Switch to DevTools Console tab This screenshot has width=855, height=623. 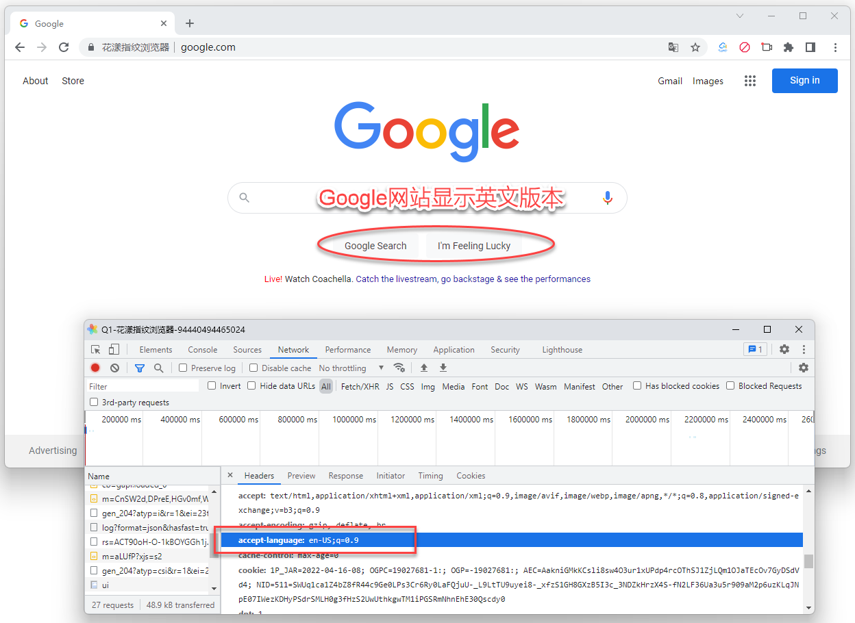coord(203,350)
